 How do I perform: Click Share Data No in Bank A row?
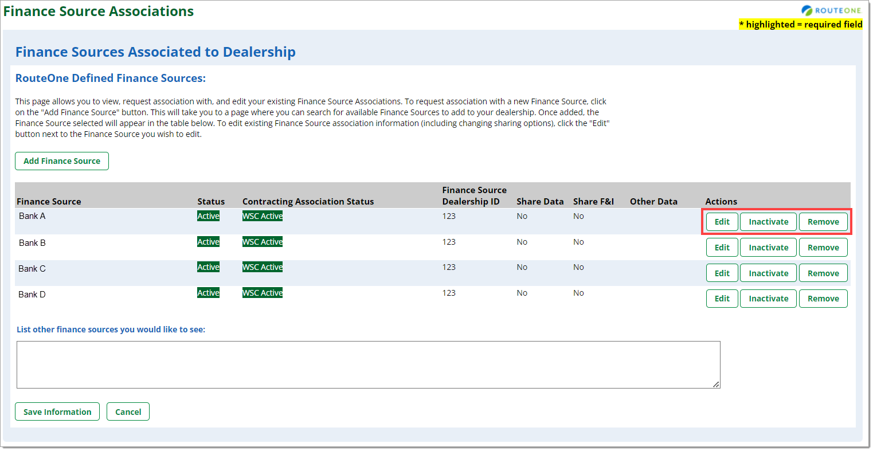[x=522, y=216]
